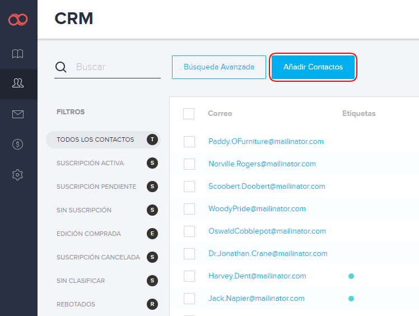Open contact Norville.Rogers@mailinator.com
This screenshot has height=316, width=419.
point(262,164)
